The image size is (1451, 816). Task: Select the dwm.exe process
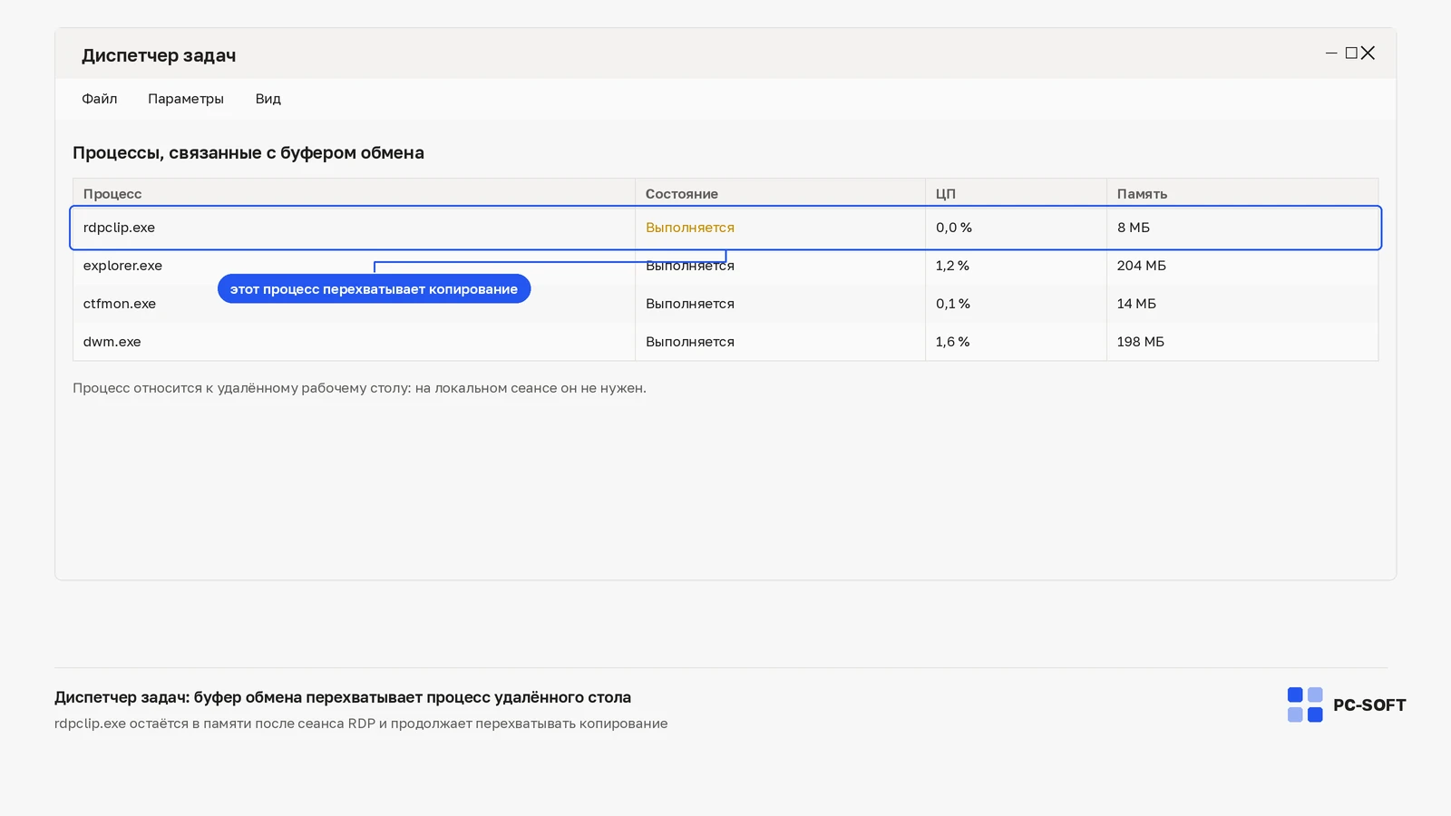[112, 342]
